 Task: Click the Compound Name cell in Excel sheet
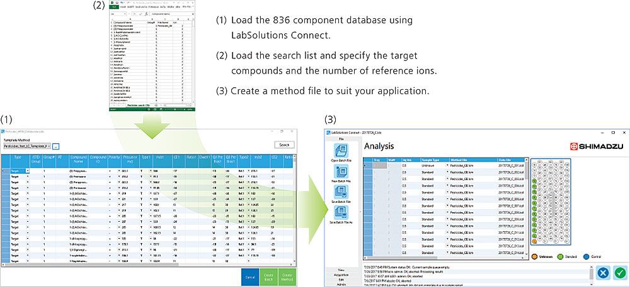click(x=129, y=23)
